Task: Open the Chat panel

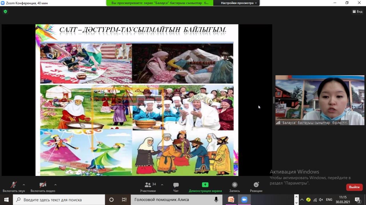Action: point(176,185)
